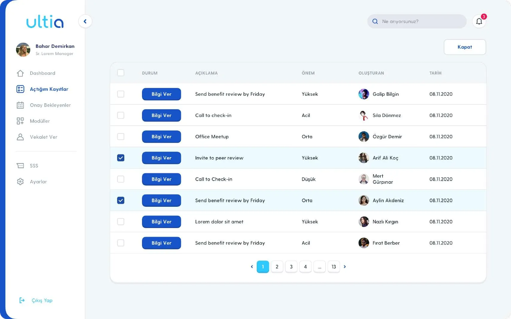Click the Onay Bekleyenler calendar icon
The image size is (511, 319).
click(x=20, y=105)
